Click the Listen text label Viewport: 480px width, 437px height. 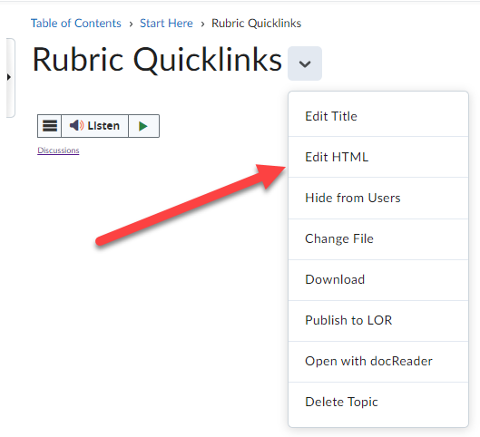(103, 126)
